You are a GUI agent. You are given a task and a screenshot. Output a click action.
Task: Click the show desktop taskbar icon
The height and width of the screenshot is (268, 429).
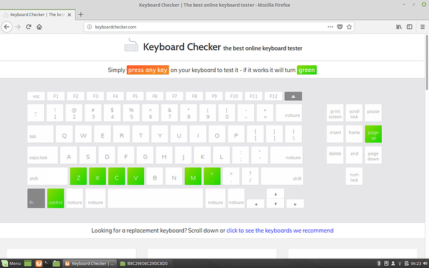tap(28, 264)
